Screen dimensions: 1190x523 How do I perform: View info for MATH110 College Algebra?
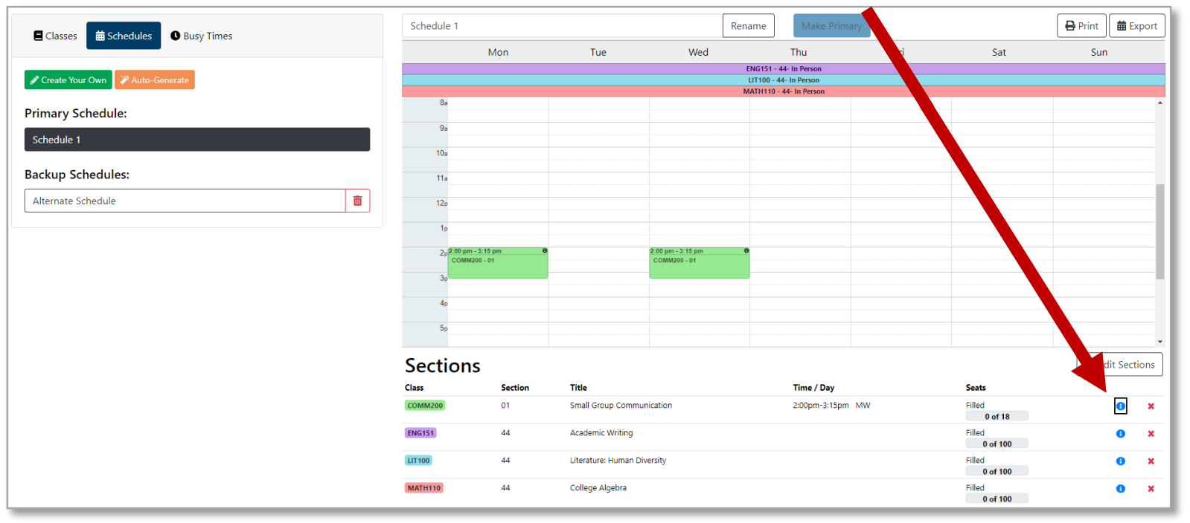point(1120,489)
